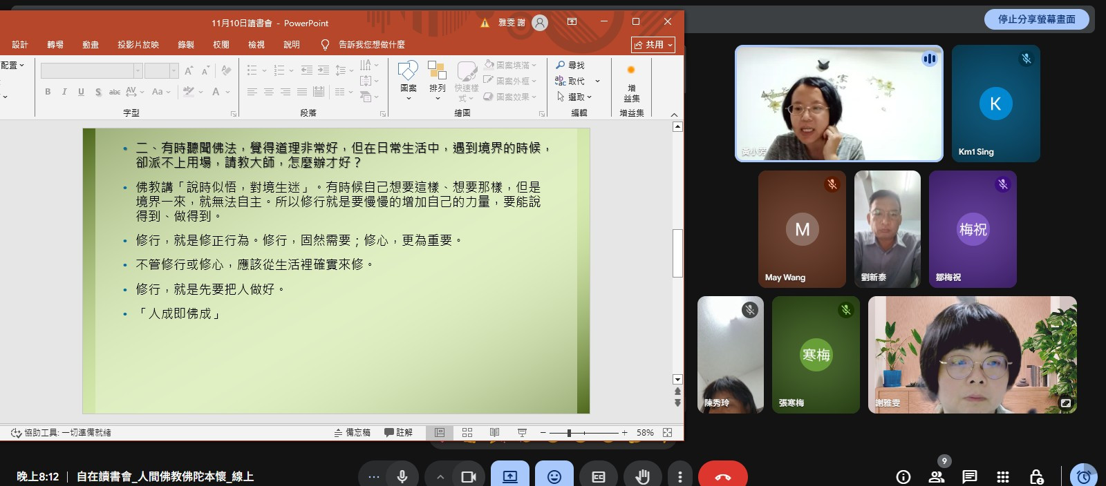Click the zoom slider in status bar

[569, 433]
